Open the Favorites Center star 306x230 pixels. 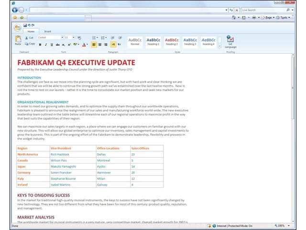point(15,18)
